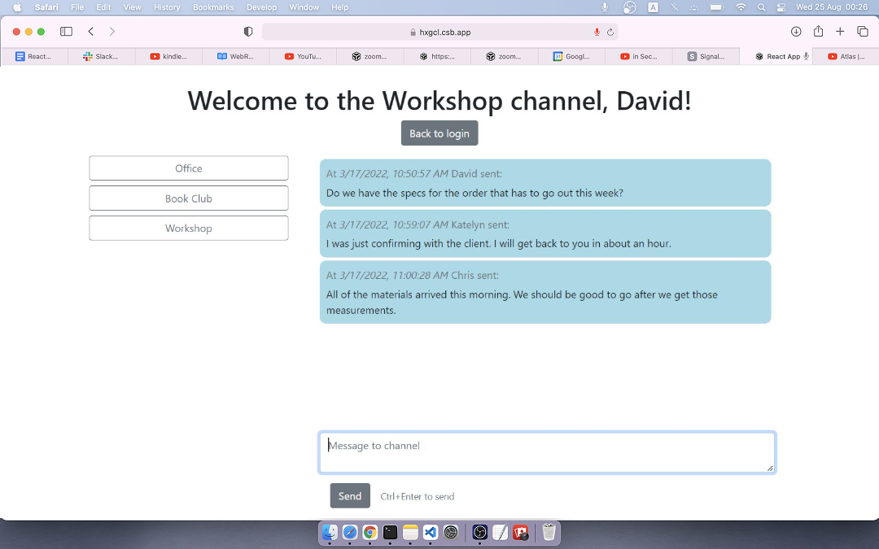Viewport: 879px width, 549px height.
Task: Launch OBS from the Dock
Action: tap(479, 533)
